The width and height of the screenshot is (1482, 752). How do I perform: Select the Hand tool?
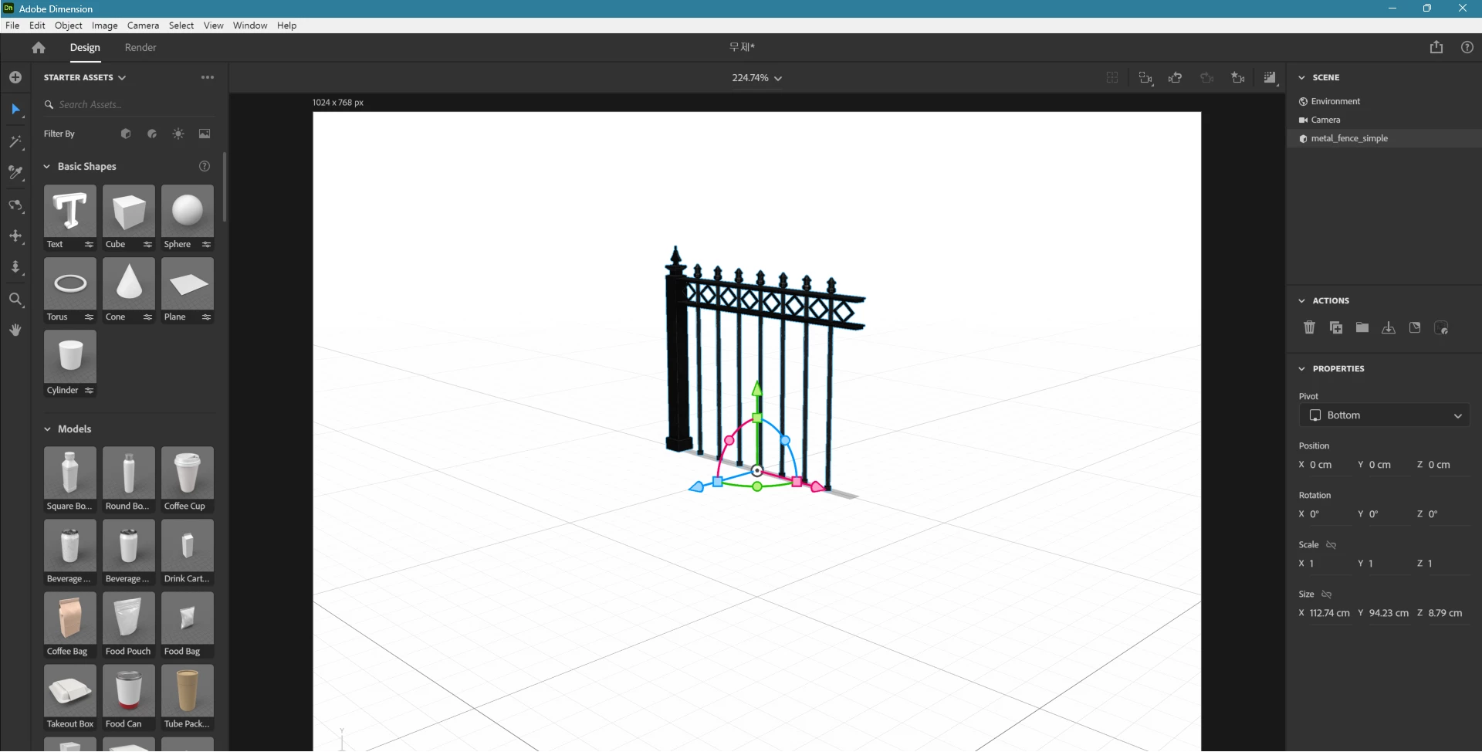15,330
